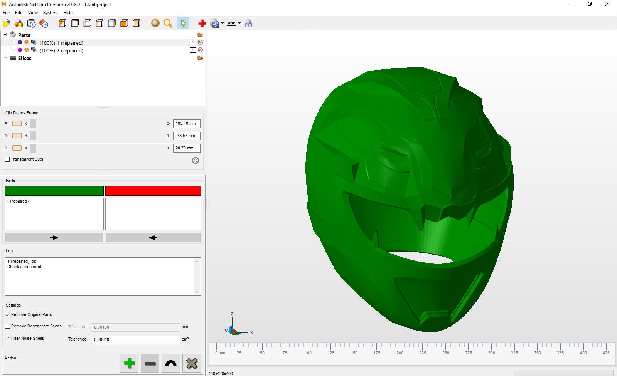Disable the Filter Noise Shells checkbox
Image resolution: width=617 pixels, height=376 pixels.
pyautogui.click(x=7, y=338)
